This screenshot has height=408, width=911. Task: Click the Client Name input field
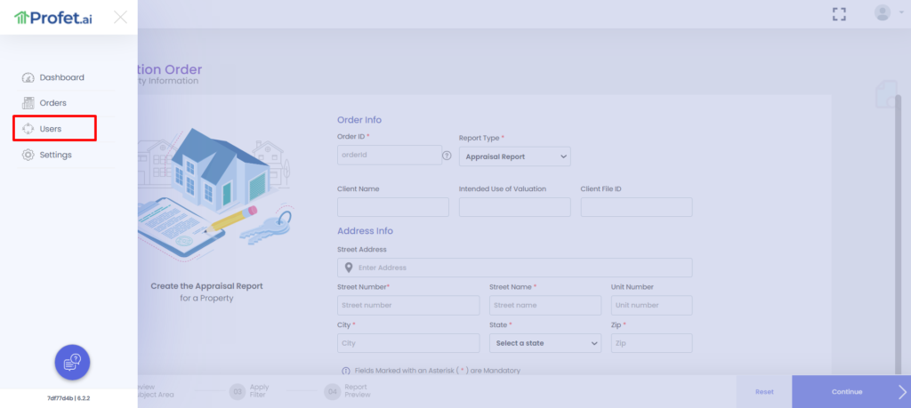(393, 207)
